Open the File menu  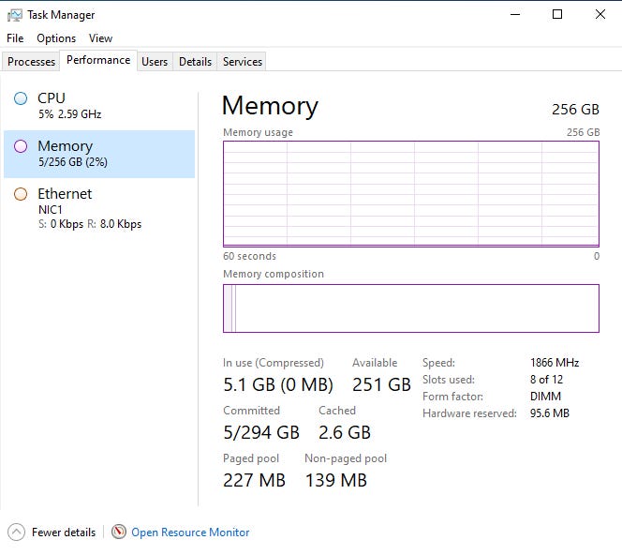15,38
